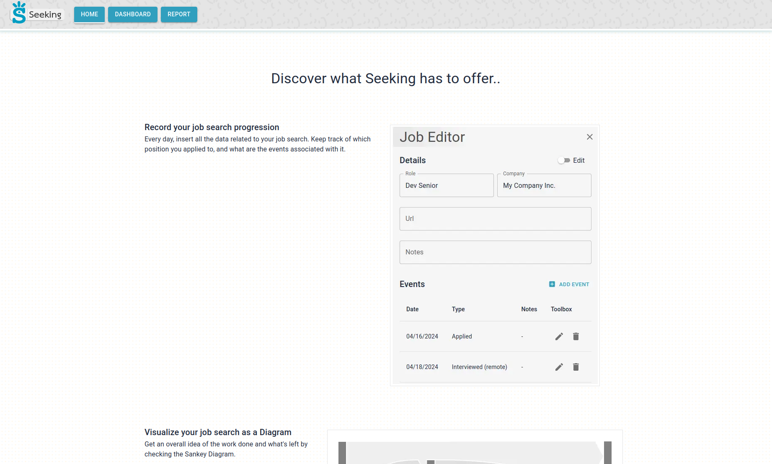Image resolution: width=772 pixels, height=464 pixels.
Task: Click the Role field containing Dev Senior
Action: [446, 185]
